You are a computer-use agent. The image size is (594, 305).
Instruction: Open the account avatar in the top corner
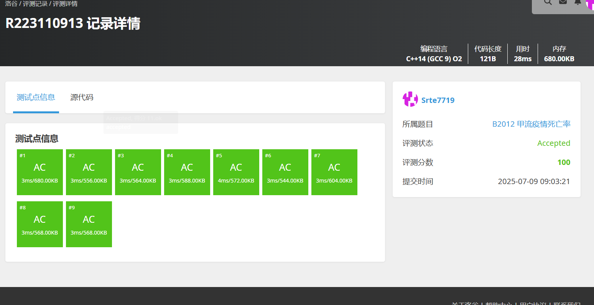point(590,3)
